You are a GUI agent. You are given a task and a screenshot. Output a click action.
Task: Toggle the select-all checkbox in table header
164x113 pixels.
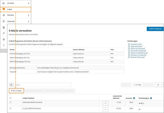11,98
